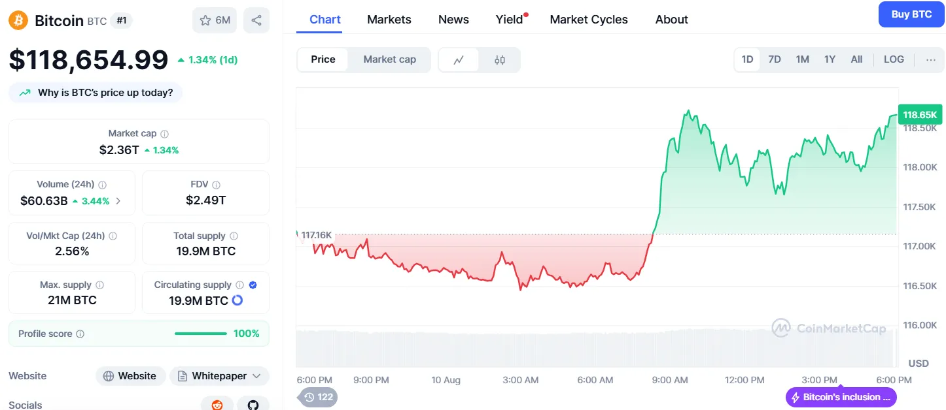Switch to line chart view icon
Screen dimensions: 946x410
coord(459,60)
